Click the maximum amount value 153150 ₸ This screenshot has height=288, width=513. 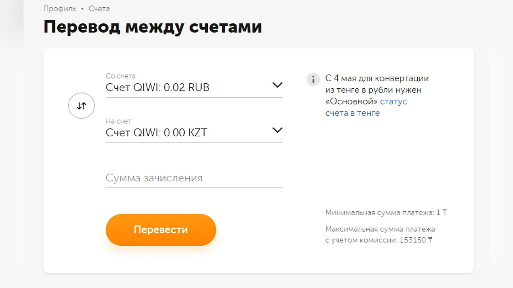(x=416, y=240)
